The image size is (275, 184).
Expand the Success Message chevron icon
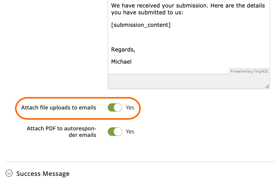click(x=9, y=173)
